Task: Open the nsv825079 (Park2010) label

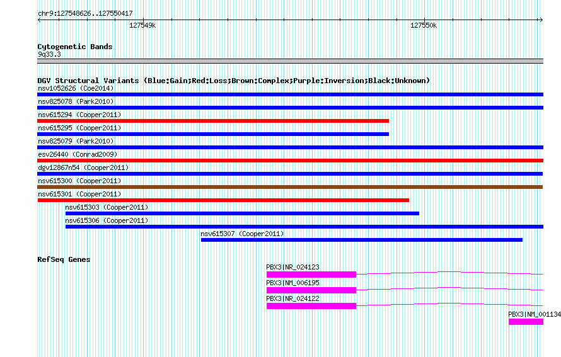Action: coord(76,141)
